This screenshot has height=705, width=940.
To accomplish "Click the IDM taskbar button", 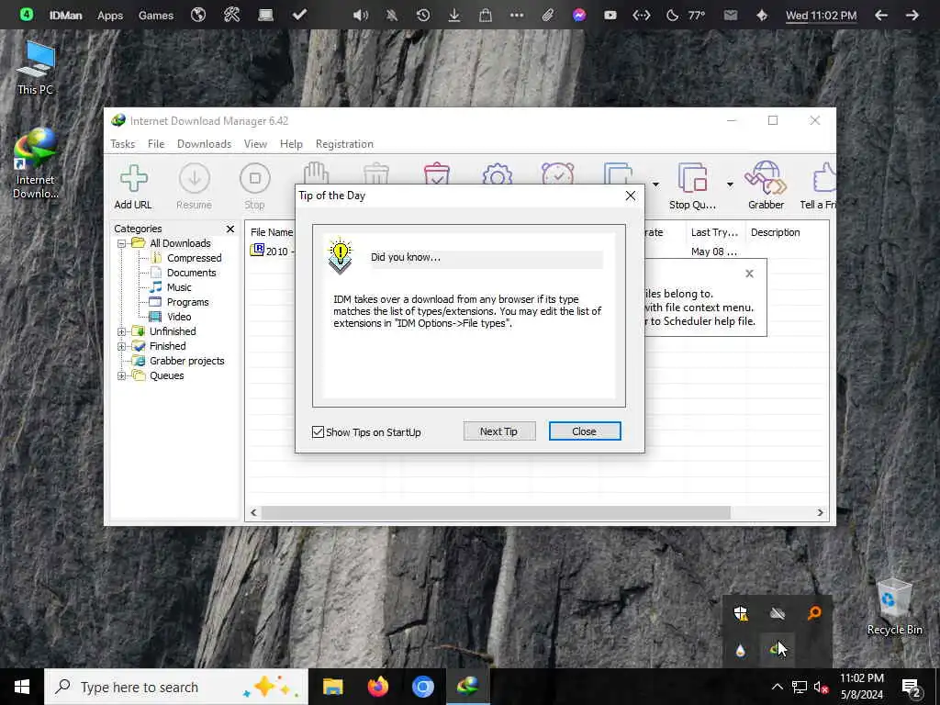I will (x=467, y=687).
